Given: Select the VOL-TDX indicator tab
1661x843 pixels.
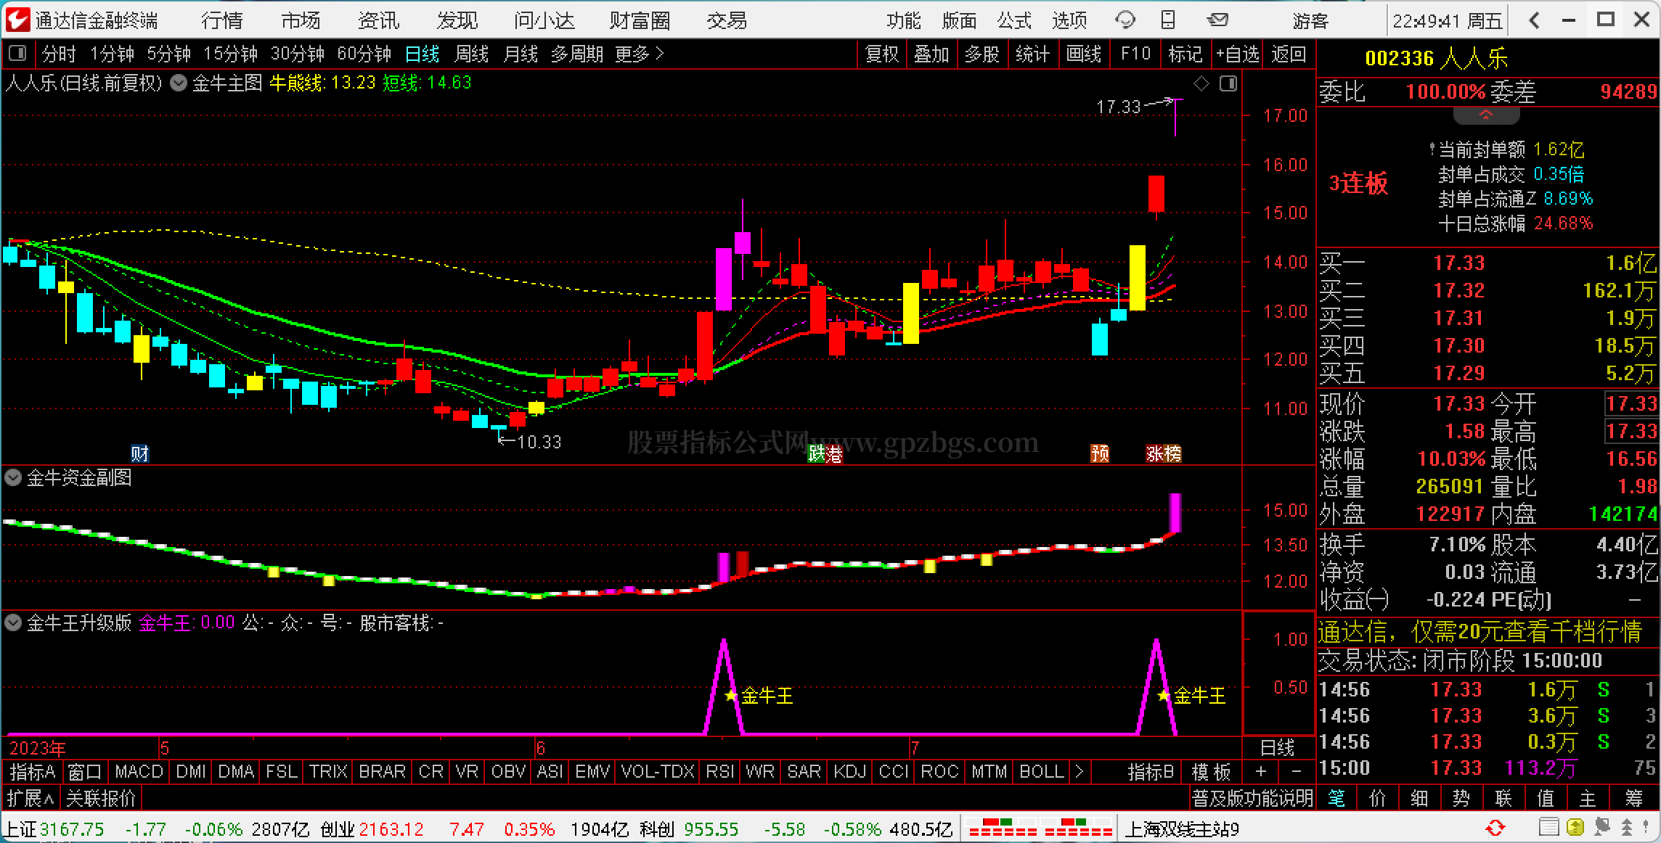Looking at the screenshot, I should pyautogui.click(x=658, y=772).
